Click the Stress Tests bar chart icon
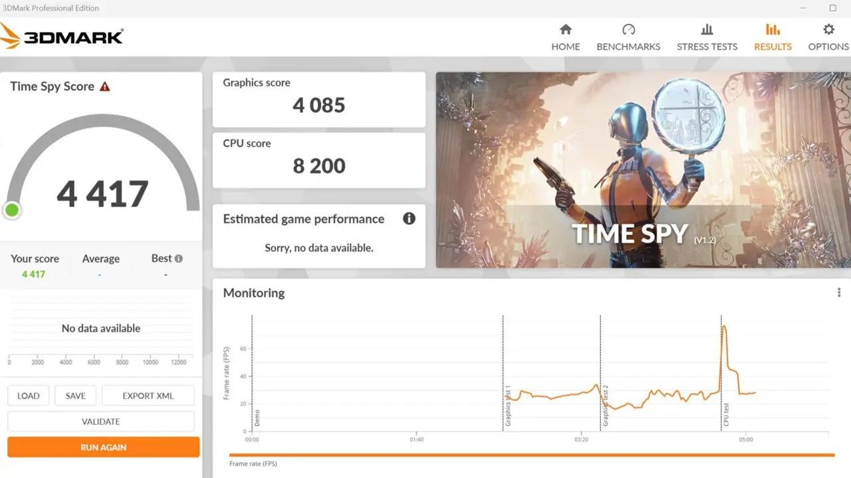This screenshot has width=851, height=478. [707, 30]
